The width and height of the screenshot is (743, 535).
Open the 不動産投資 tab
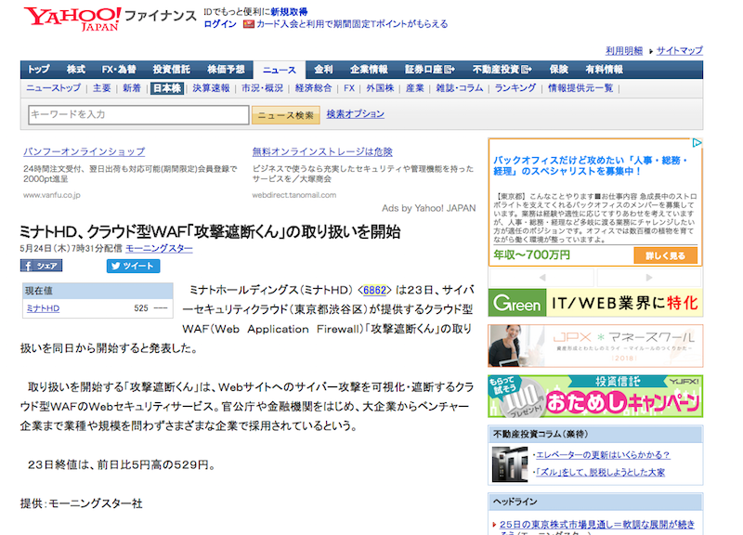point(502,70)
